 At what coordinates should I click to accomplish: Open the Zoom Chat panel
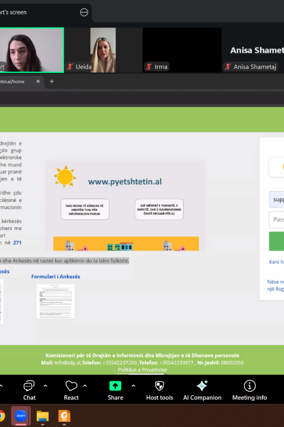(29, 390)
